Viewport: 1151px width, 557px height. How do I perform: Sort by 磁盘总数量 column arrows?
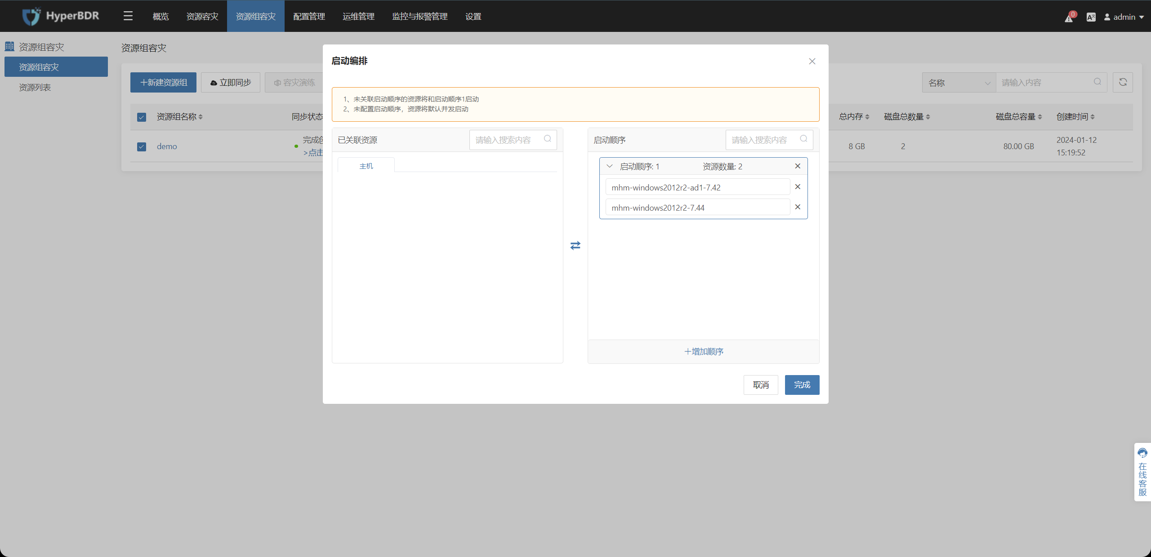(x=928, y=117)
